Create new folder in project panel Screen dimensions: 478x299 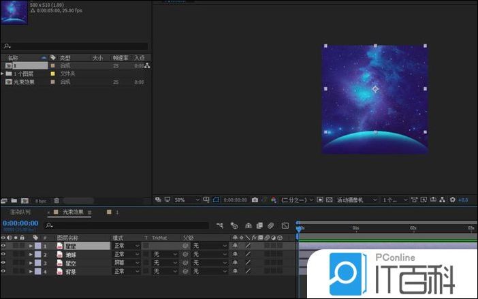(14, 201)
